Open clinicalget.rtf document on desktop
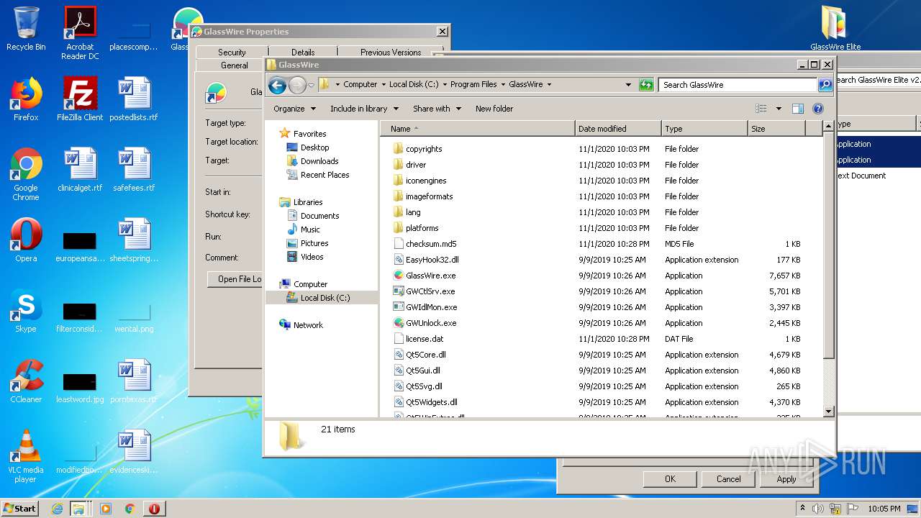 tap(80, 170)
